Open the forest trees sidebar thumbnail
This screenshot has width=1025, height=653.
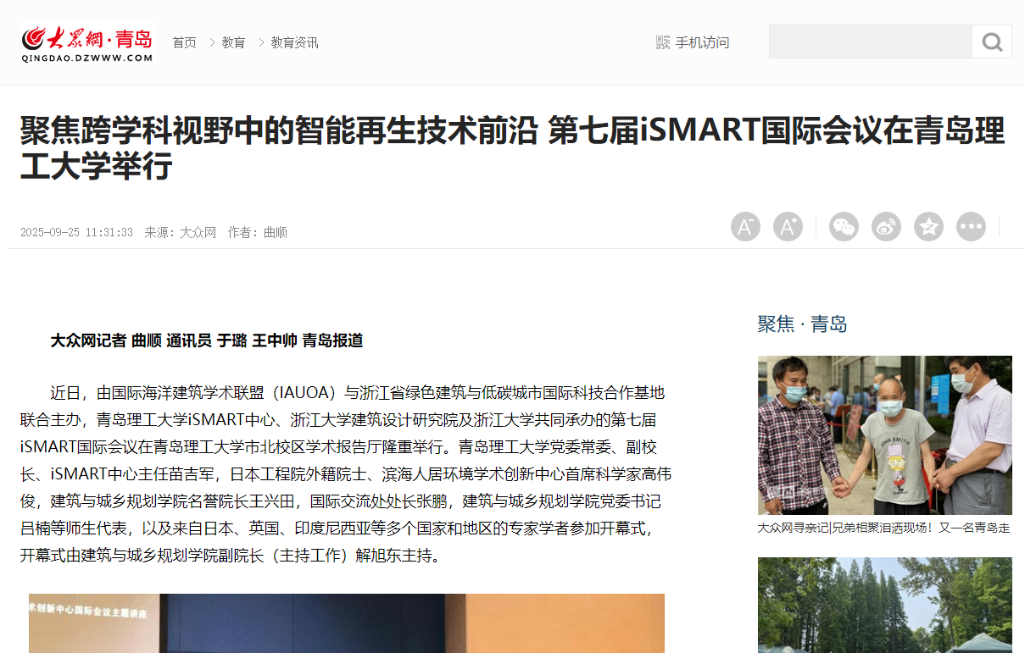tap(884, 605)
